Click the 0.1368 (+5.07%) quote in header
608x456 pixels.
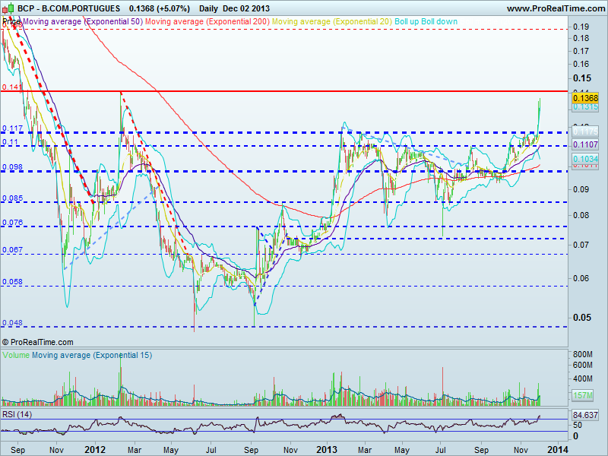click(160, 8)
